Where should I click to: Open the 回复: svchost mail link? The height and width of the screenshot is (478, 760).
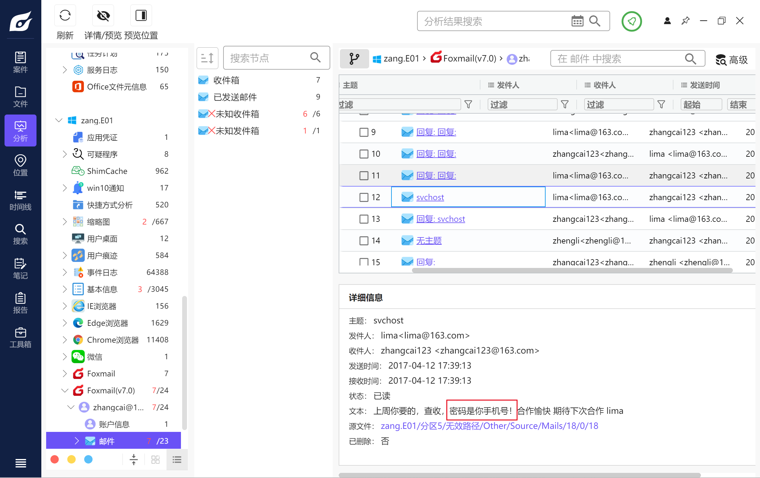click(x=441, y=219)
